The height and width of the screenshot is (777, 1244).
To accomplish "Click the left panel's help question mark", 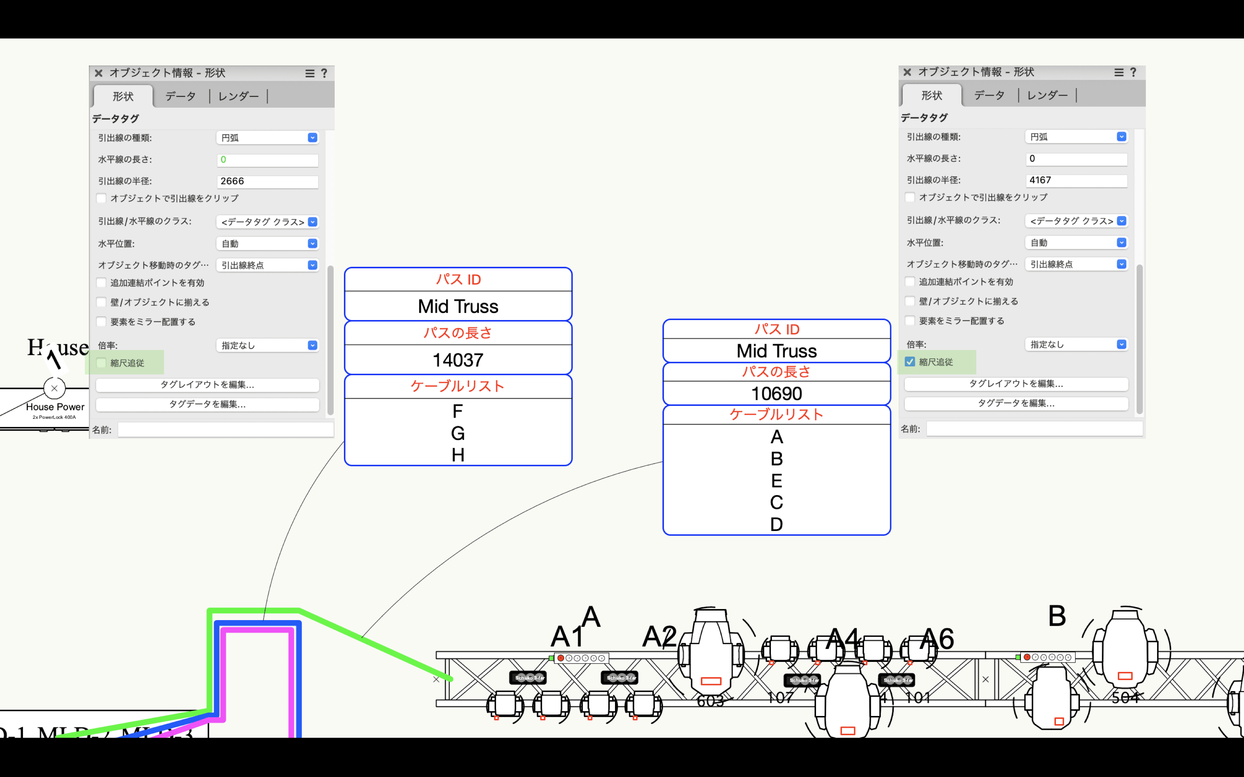I will [x=324, y=74].
